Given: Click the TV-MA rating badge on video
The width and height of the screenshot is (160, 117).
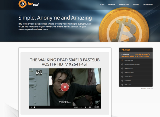Looking at the screenshot, I should (39, 73).
